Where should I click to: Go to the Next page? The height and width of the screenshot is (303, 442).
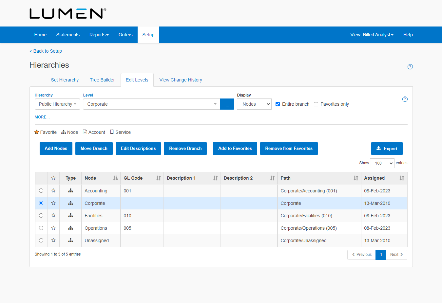click(396, 255)
